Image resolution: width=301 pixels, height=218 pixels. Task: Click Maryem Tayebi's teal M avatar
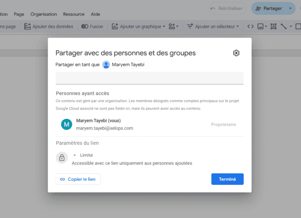[67, 124]
